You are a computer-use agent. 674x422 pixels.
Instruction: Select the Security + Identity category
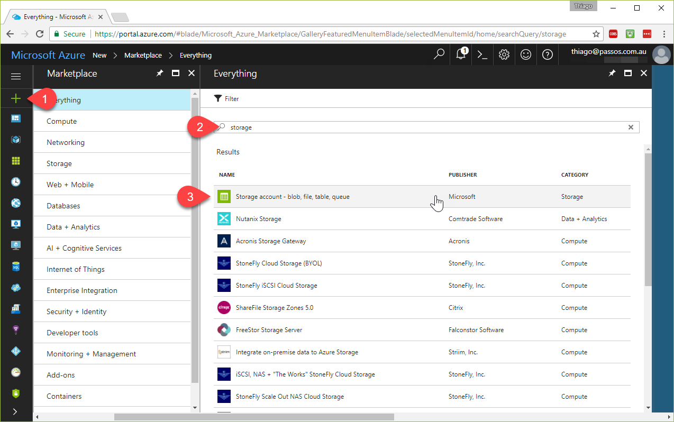(112, 311)
